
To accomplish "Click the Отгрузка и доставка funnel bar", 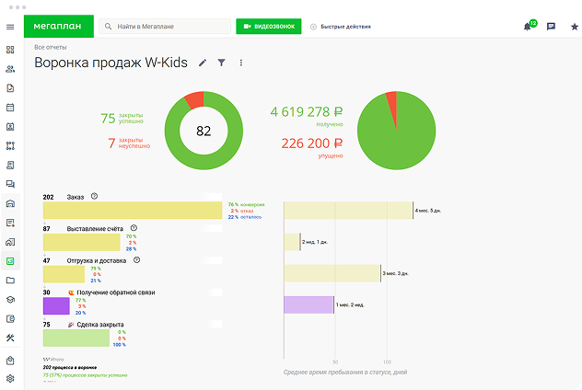I will (64, 274).
